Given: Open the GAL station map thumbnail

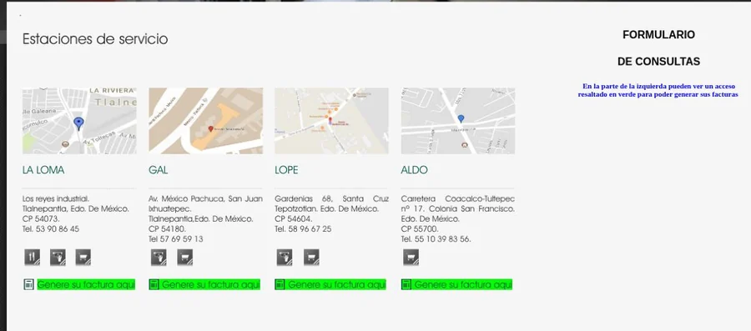Looking at the screenshot, I should coord(206,121).
